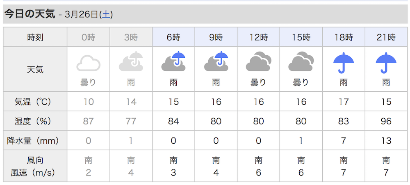Screen dimensions: 410x185
Task: Open the 土 day link in the header
Action: 106,14
